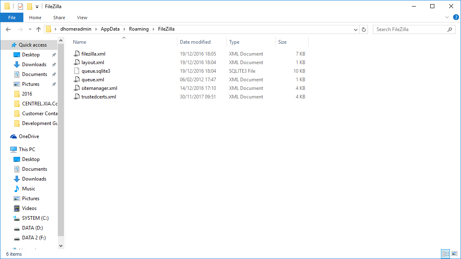Viewport: 461px width, 259px height.
Task: Switch to Large icons view
Action: 454,254
